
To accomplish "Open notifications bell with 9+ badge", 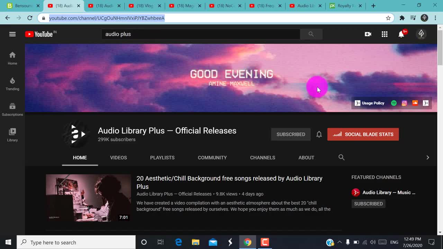I will pyautogui.click(x=401, y=34).
